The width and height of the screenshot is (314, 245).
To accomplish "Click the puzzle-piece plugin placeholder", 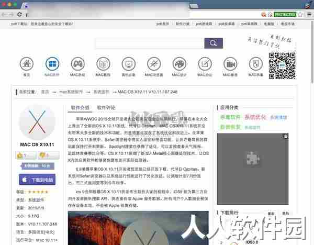I will click(x=252, y=159).
